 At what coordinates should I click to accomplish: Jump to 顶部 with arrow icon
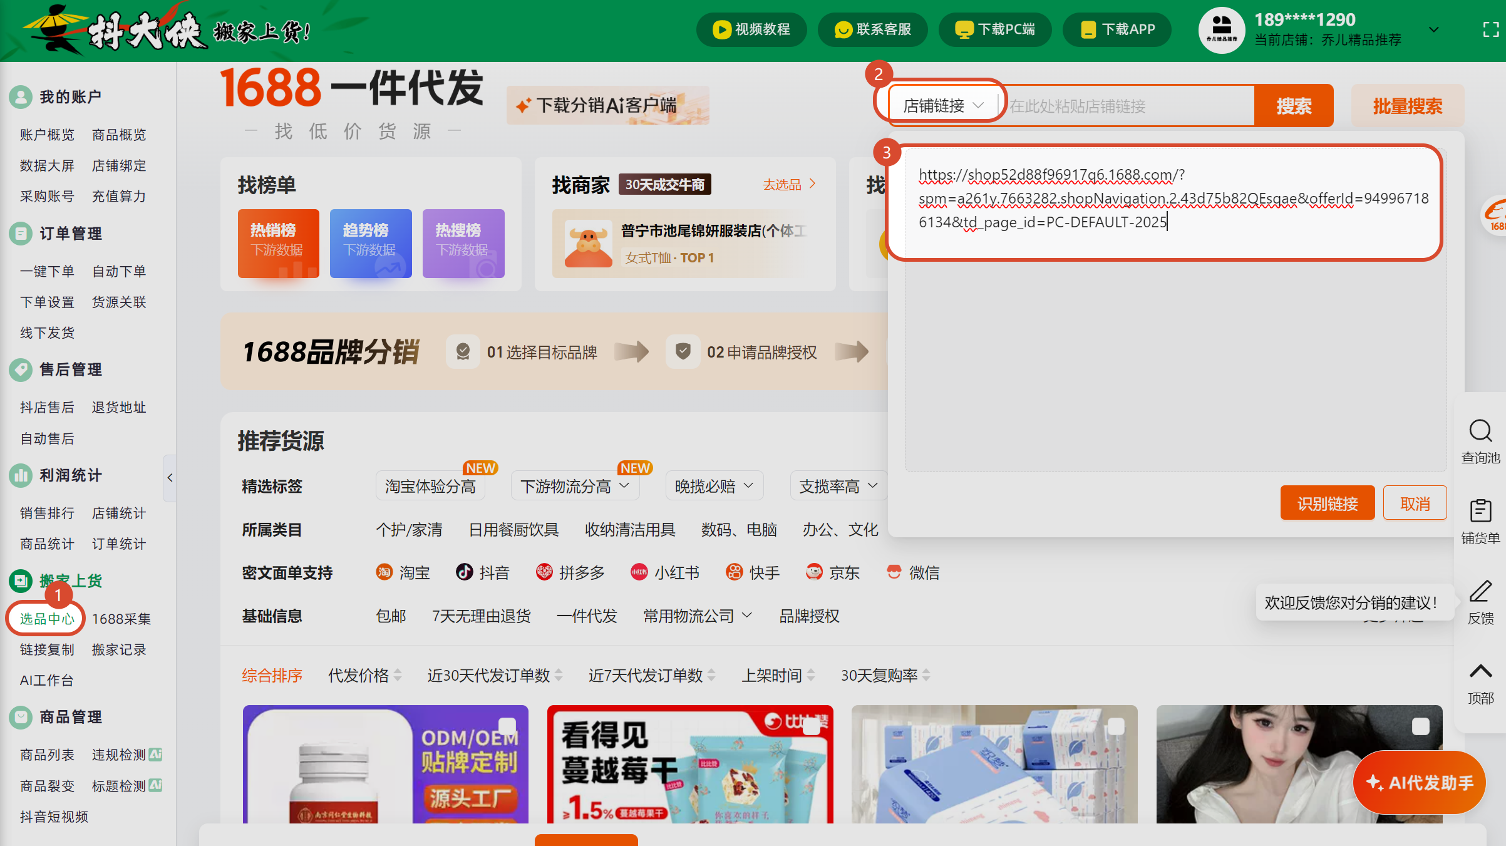1480,671
